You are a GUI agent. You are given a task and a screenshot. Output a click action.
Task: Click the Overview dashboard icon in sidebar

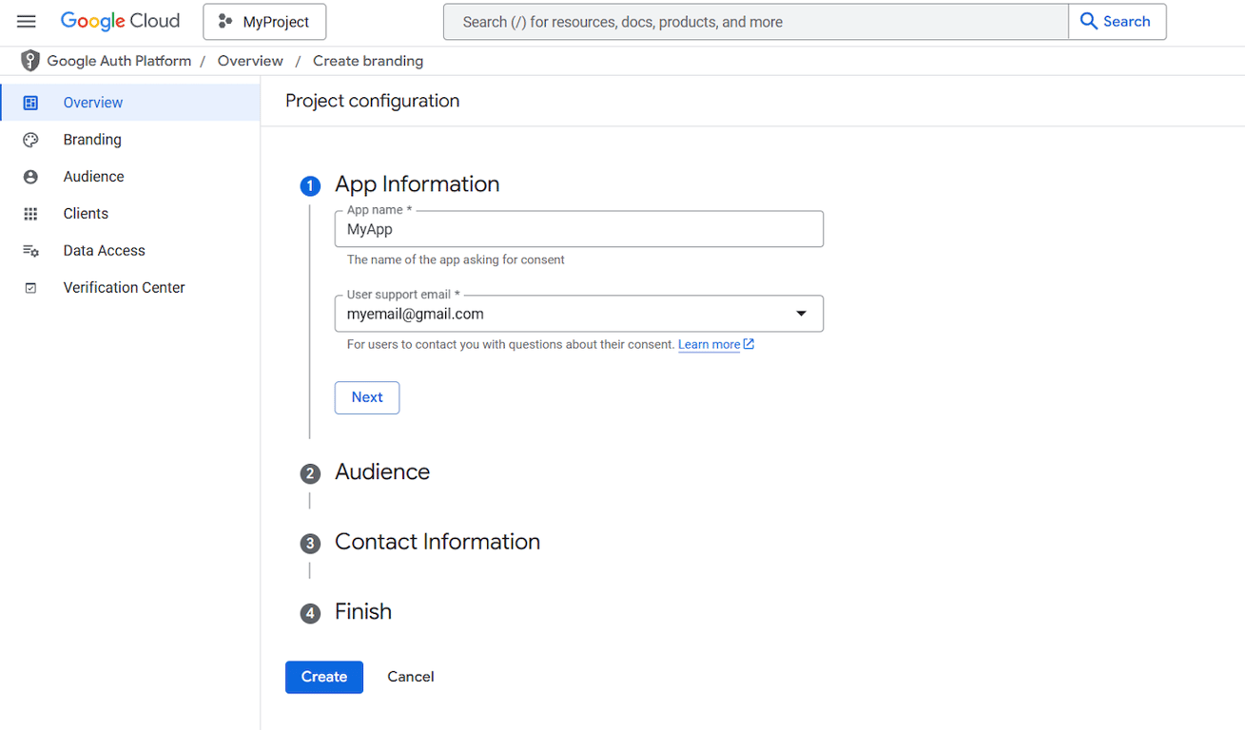(x=31, y=102)
